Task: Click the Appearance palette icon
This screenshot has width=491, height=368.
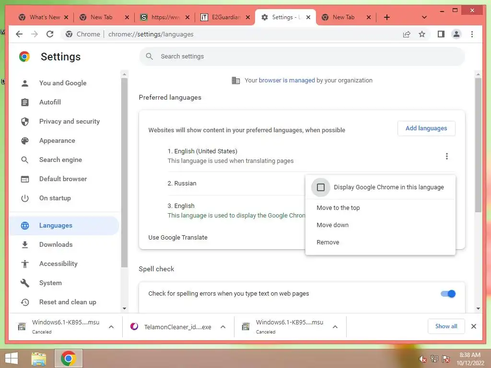Action: coord(25,140)
